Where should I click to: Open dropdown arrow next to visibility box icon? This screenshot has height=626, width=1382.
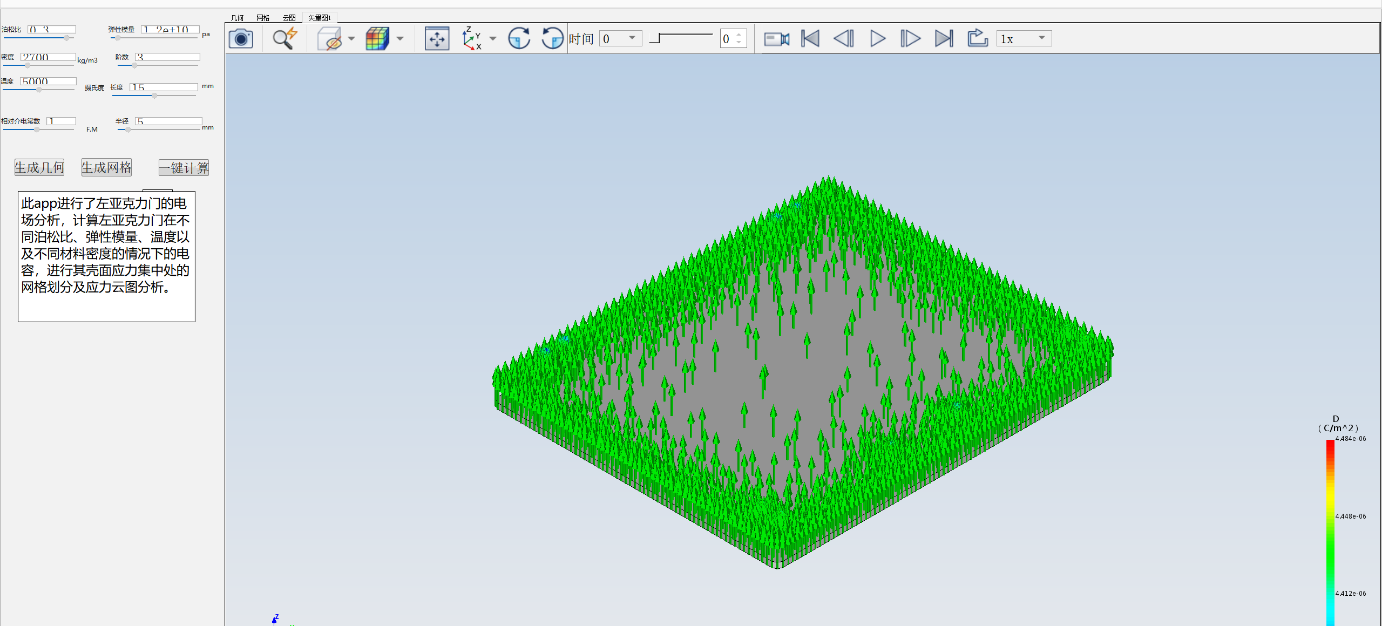tap(351, 39)
